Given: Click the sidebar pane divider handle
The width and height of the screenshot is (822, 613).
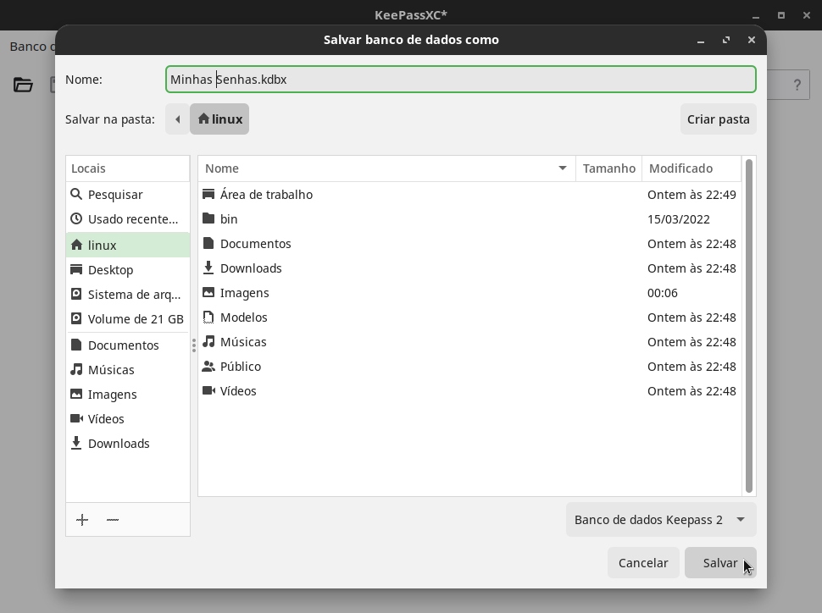Looking at the screenshot, I should 194,345.
